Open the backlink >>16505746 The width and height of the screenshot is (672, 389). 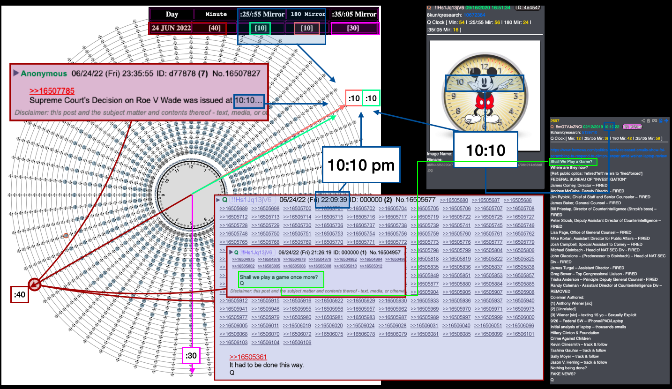[520, 225]
